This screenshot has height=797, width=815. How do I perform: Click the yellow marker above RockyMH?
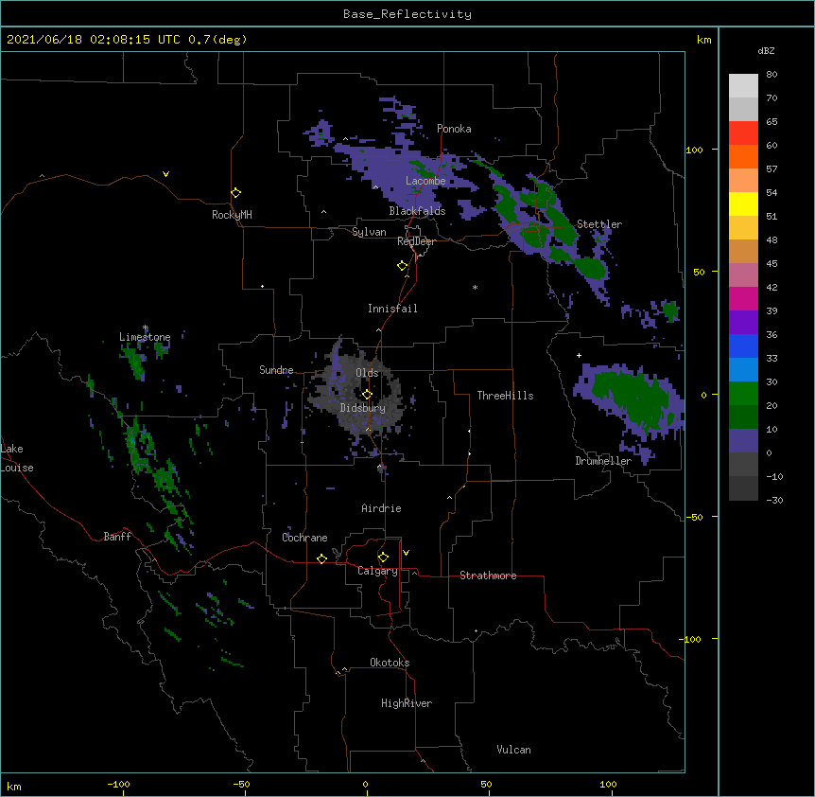pyautogui.click(x=235, y=192)
